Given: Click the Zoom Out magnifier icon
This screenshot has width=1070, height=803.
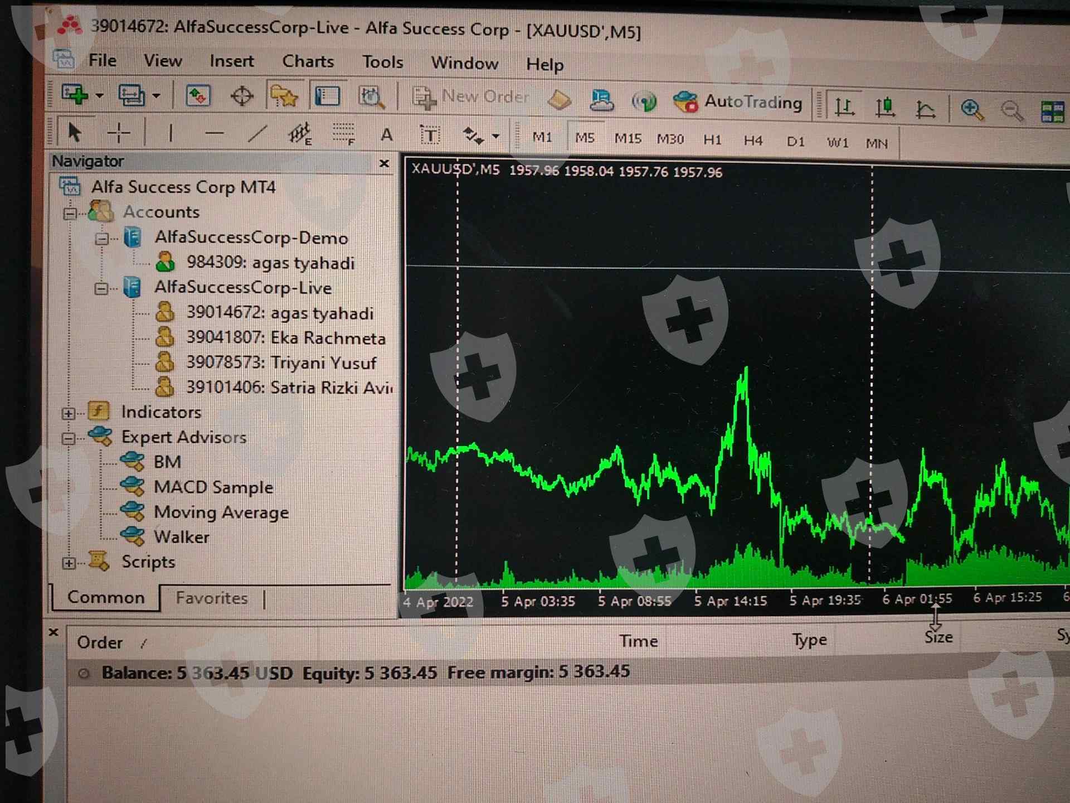Looking at the screenshot, I should (x=1011, y=111).
